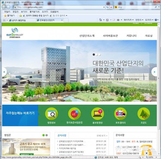Open the 즐겨찾기(A) menu
Image resolution: width=161 pixels, height=159 pixels.
click(35, 12)
